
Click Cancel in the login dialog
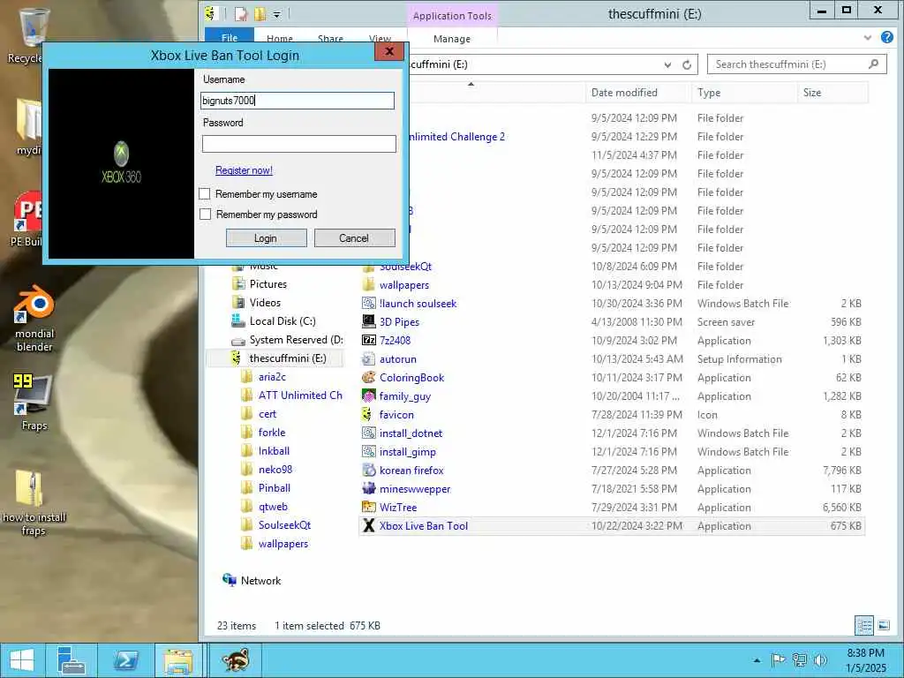pos(354,238)
